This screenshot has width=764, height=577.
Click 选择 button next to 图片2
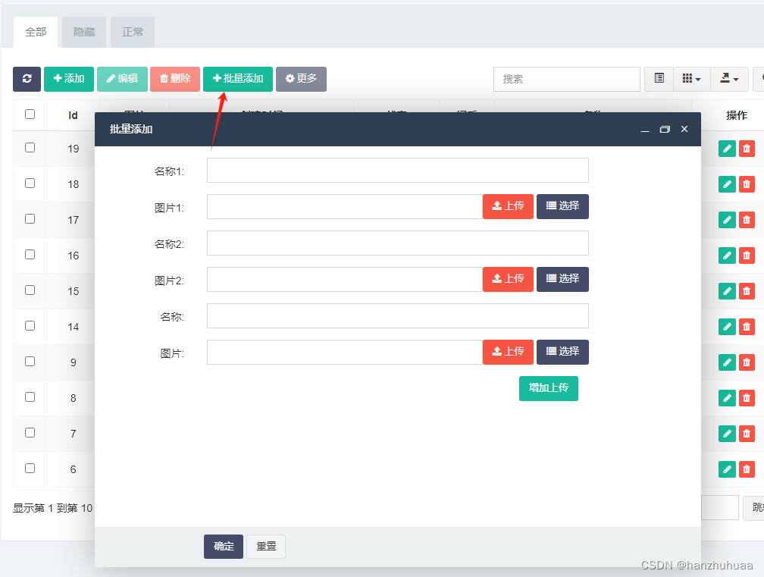pyautogui.click(x=562, y=279)
